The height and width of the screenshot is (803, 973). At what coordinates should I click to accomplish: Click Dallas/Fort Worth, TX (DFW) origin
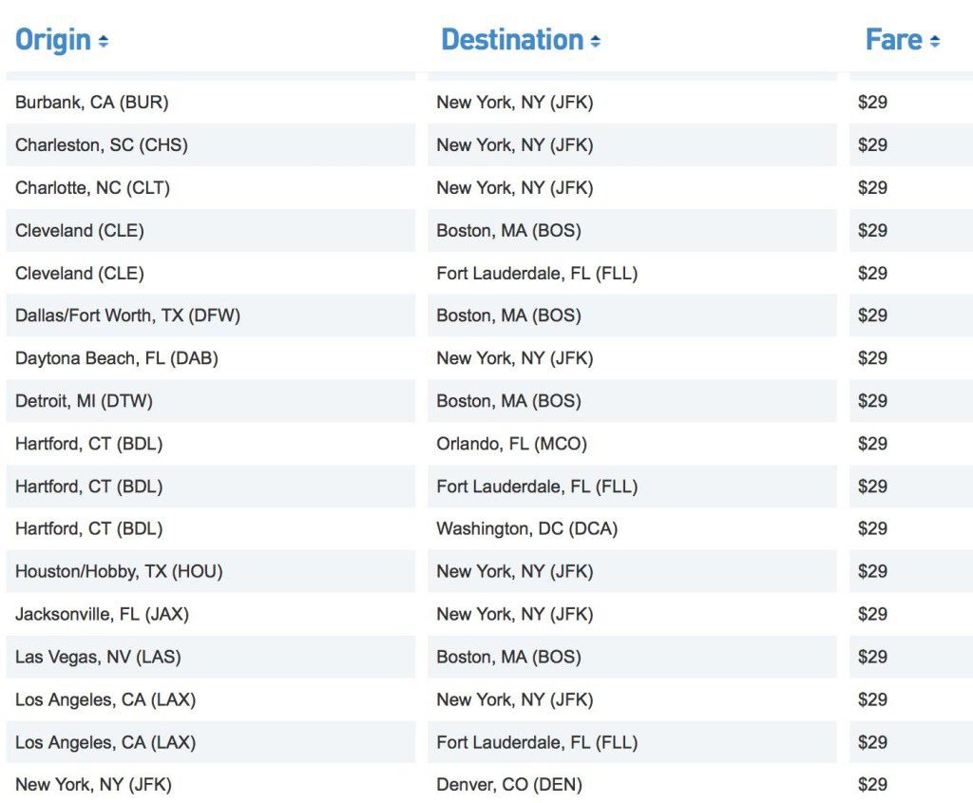[x=128, y=315]
